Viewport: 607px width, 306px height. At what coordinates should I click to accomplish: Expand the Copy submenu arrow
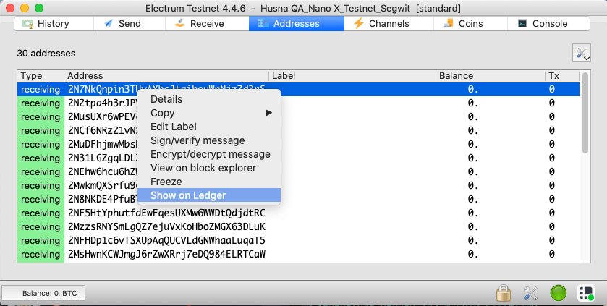[x=268, y=113]
